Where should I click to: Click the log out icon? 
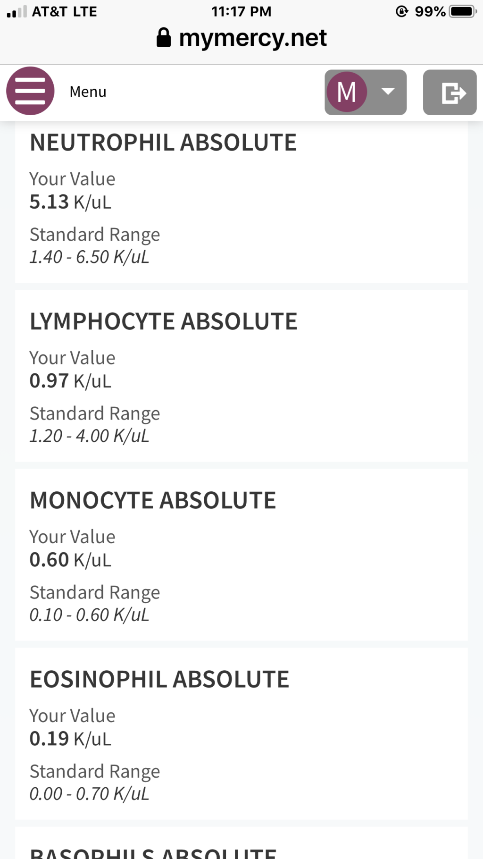(x=450, y=93)
